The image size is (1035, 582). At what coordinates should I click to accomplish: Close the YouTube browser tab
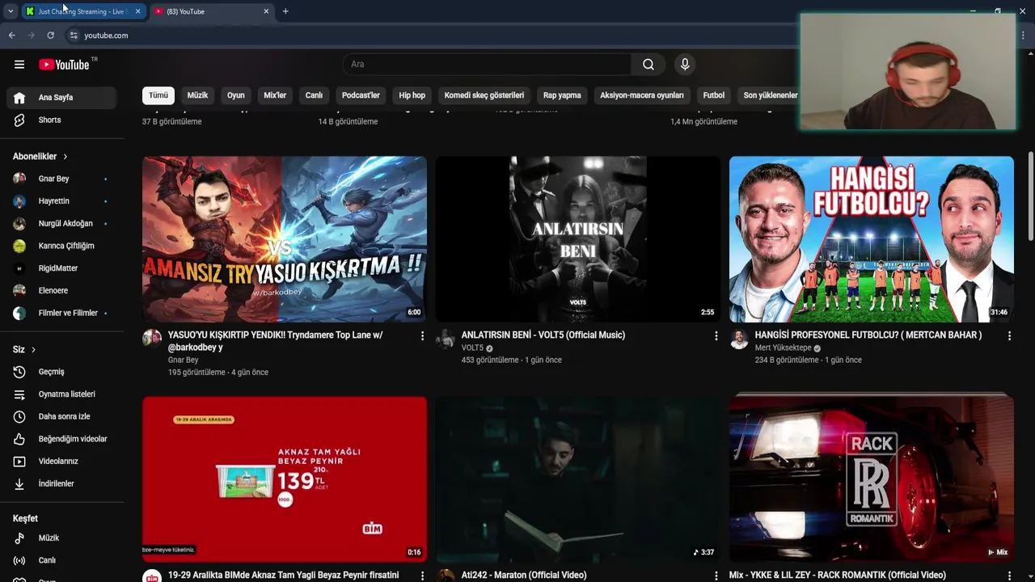click(x=266, y=11)
